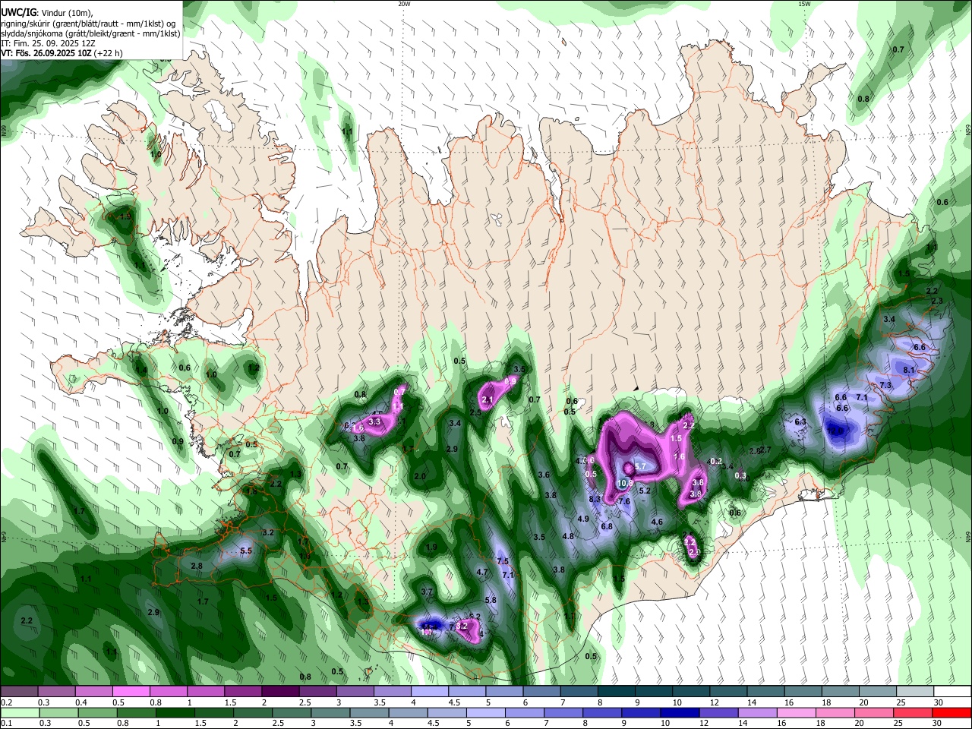Select the bright red swatch above lower-legend 30
This screenshot has width=972, height=729.
952,713
